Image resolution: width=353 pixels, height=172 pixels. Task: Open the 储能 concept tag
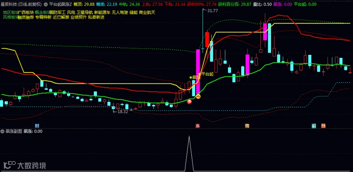133,13
